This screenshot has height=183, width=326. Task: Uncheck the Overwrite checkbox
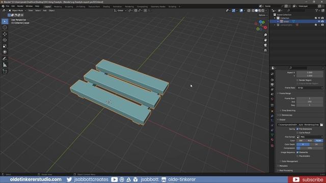click(297, 152)
